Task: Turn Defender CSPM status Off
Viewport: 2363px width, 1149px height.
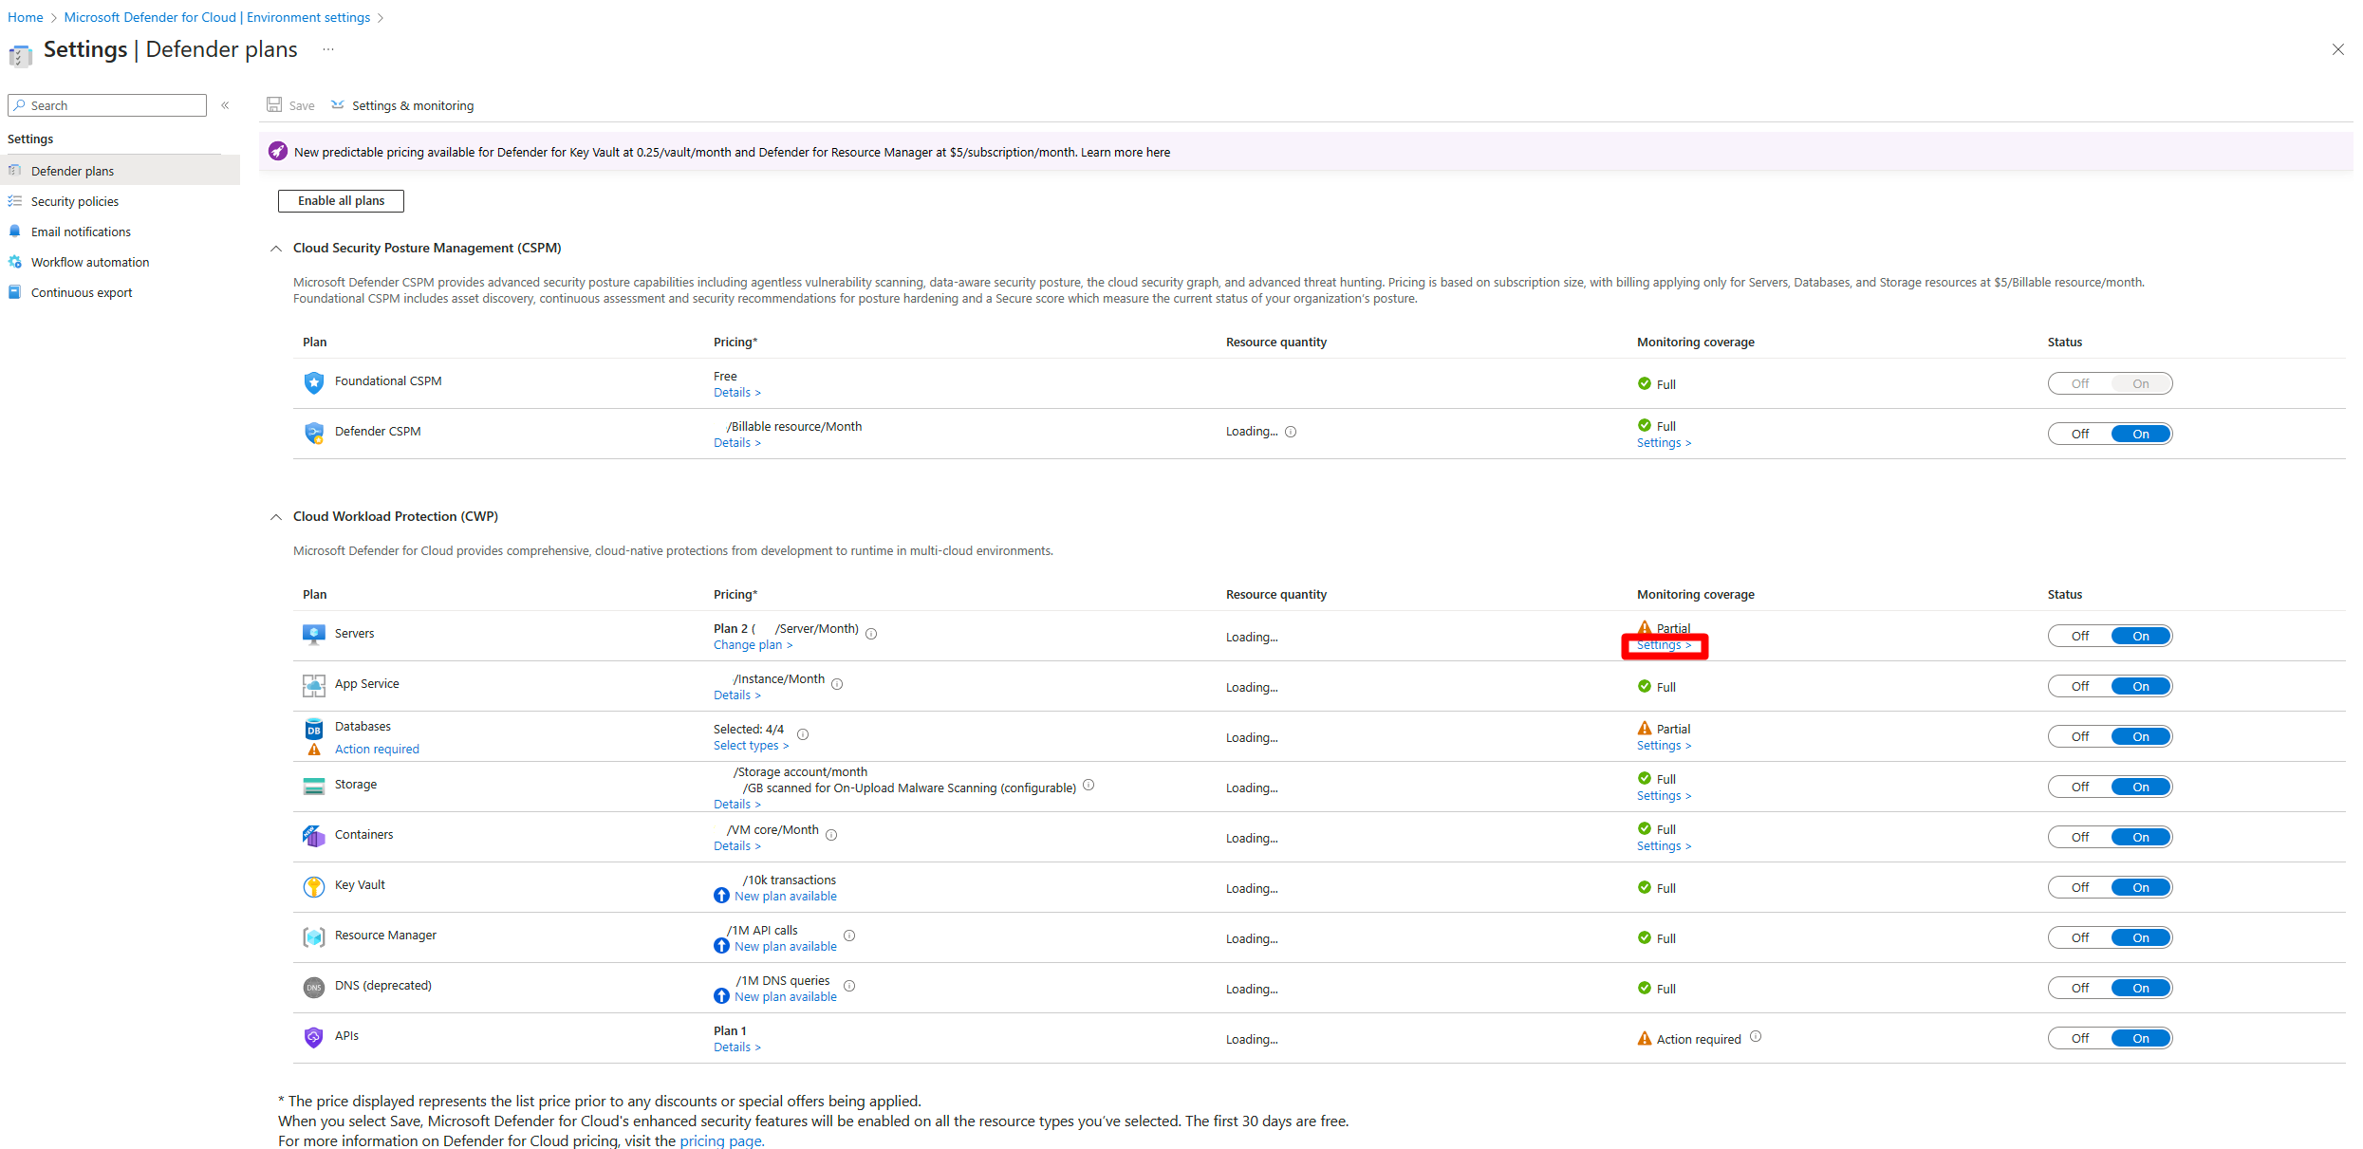Action: [2079, 434]
